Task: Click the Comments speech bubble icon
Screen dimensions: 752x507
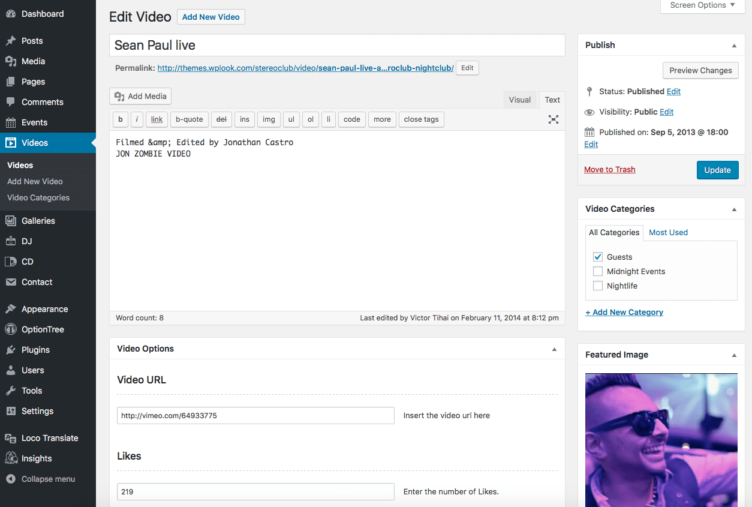Action: pos(11,102)
